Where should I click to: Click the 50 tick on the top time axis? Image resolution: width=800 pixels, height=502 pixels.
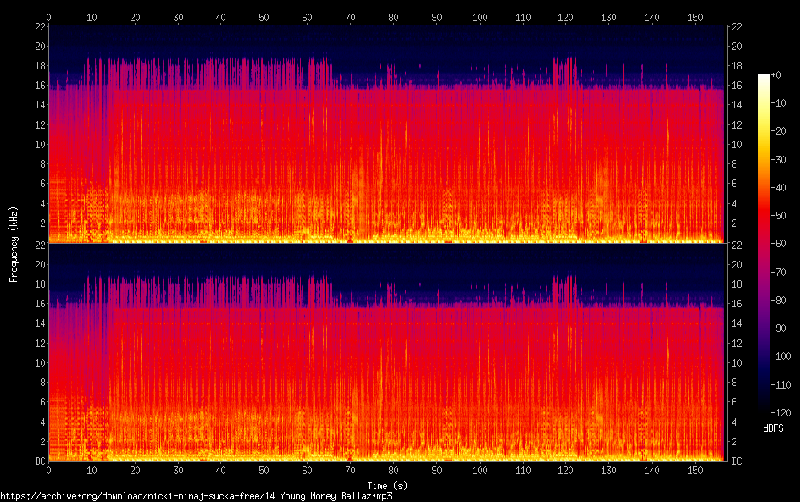tap(264, 17)
